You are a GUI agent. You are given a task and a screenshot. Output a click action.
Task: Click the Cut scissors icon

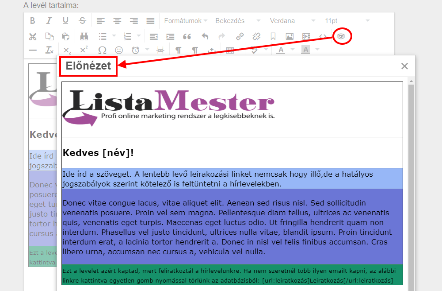pyautogui.click(x=33, y=36)
